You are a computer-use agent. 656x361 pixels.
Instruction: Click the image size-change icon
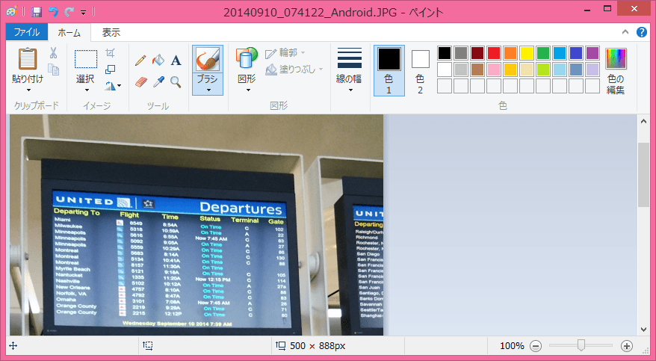110,69
